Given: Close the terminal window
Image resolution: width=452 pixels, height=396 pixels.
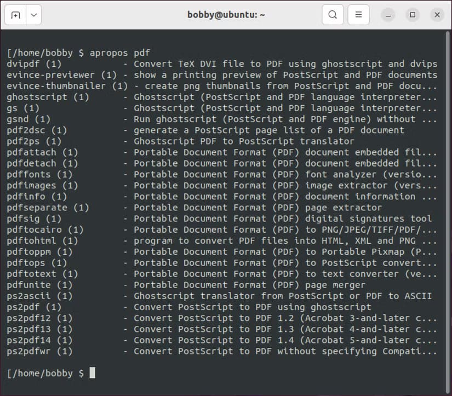Looking at the screenshot, I should (x=437, y=15).
